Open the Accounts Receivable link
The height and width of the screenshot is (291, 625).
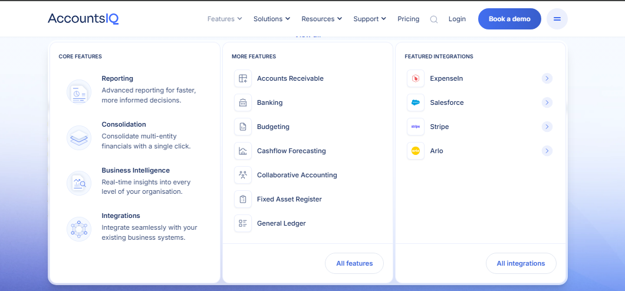[290, 78]
